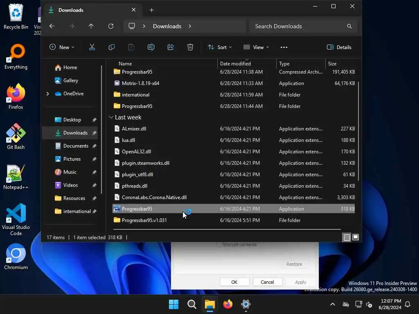This screenshot has width=419, height=314.
Task: Expand OneDrive in navigation pane
Action: pyautogui.click(x=47, y=94)
